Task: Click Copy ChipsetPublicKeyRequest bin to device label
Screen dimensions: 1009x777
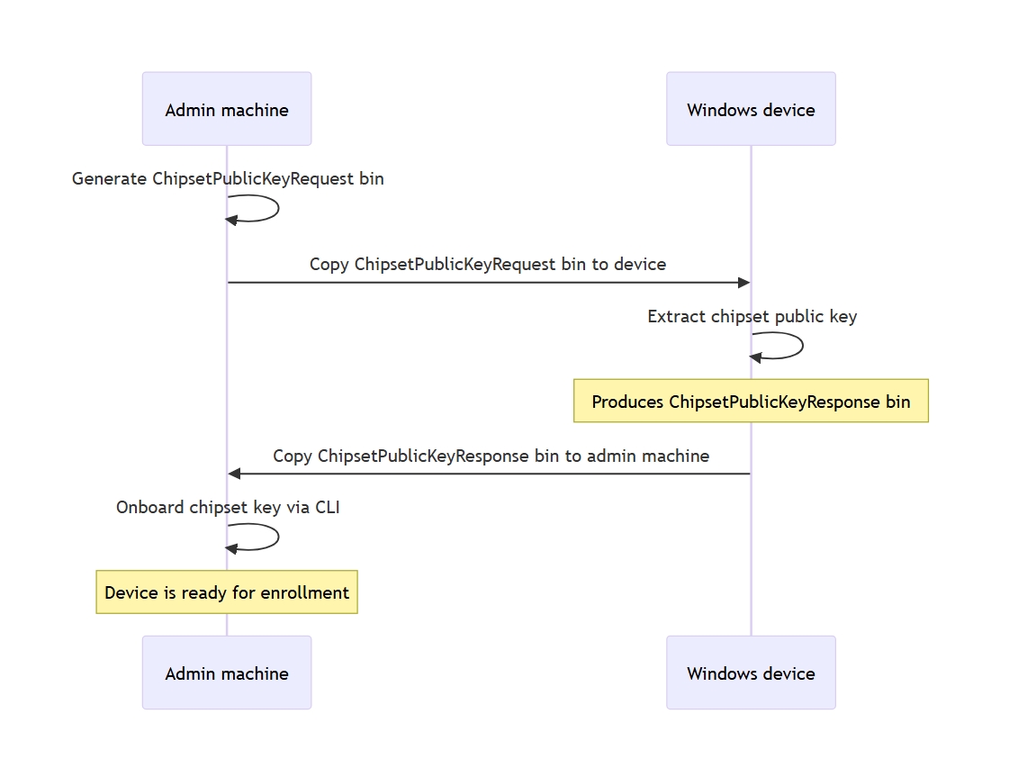Action: (488, 264)
